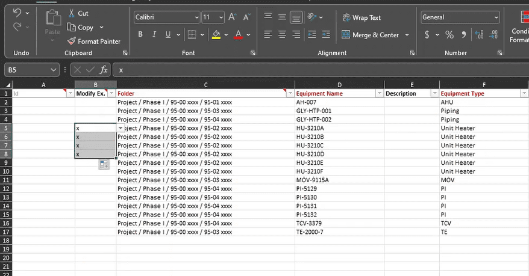
Task: Click the Select All corner triangle
Action: [x=8, y=85]
